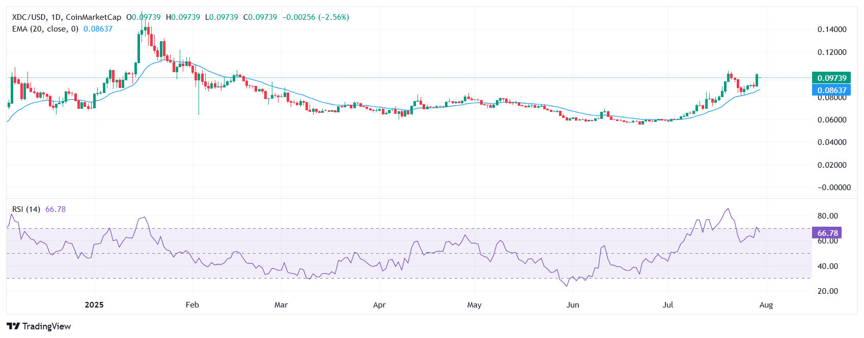Click the CoinMarketCap source label
864x338 pixels.
click(94, 17)
